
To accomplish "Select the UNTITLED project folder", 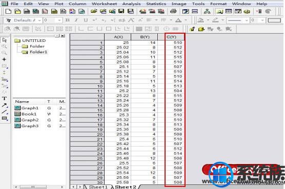I will (30, 40).
